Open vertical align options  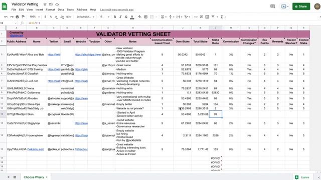click(171, 16)
